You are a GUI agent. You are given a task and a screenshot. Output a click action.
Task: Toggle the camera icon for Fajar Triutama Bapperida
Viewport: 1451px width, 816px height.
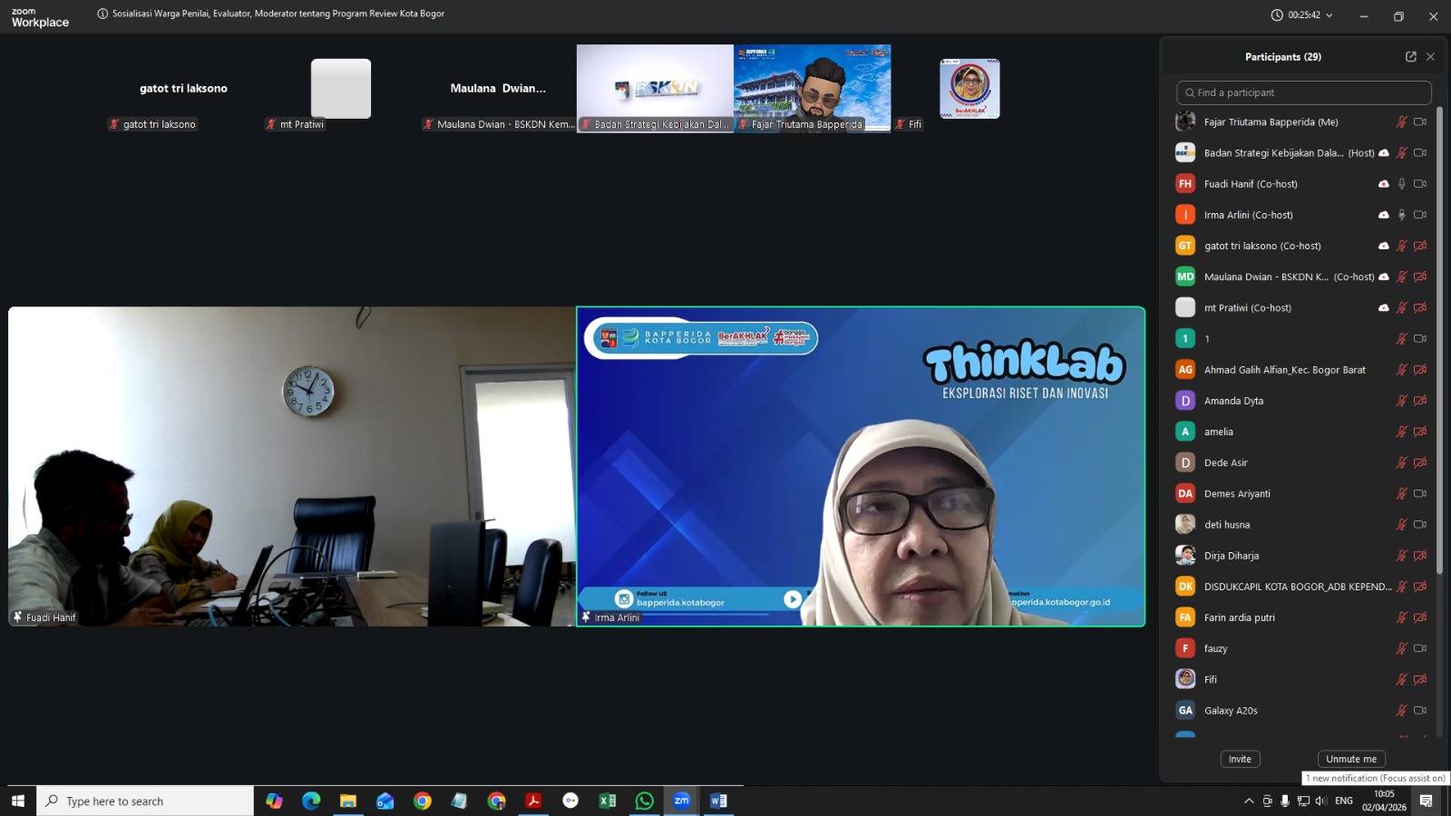pos(1420,121)
